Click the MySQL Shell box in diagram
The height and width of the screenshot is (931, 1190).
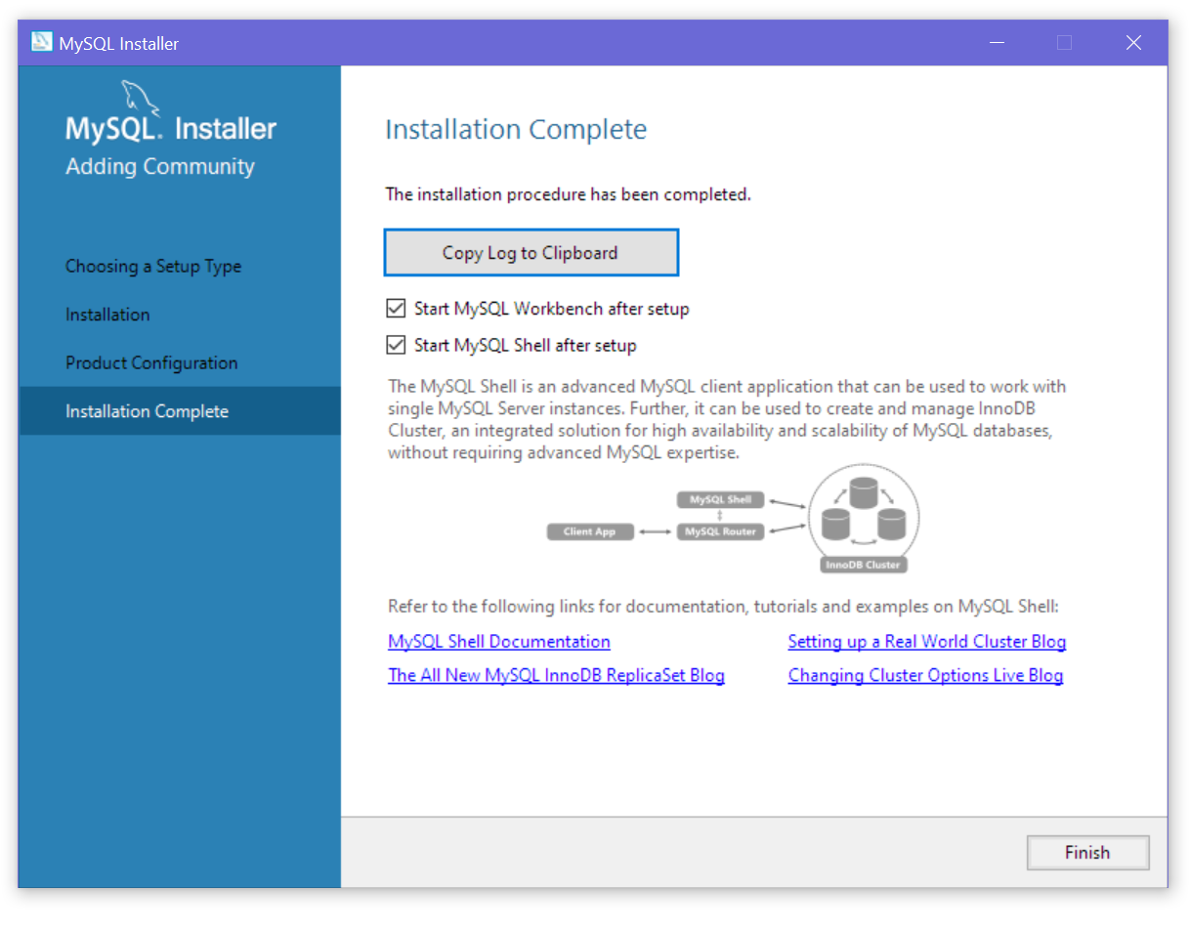click(x=720, y=499)
